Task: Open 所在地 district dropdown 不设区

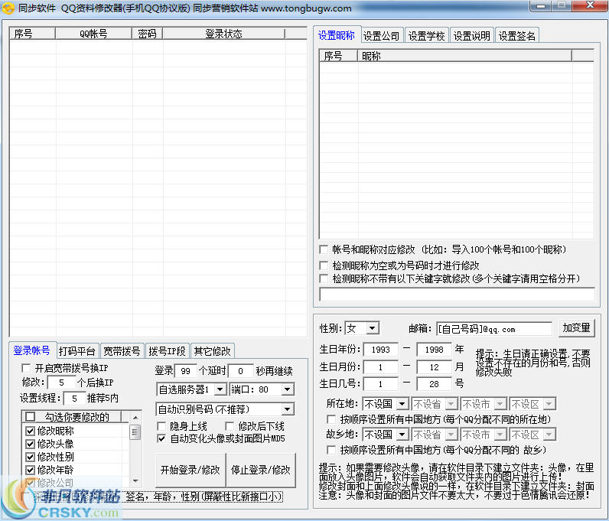Action: [x=549, y=404]
